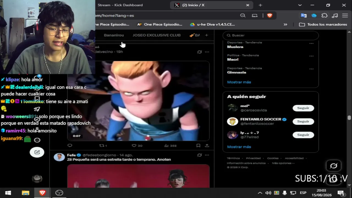Open a new browser tab with plus
Screen dimensions: 352x198
(260, 5)
